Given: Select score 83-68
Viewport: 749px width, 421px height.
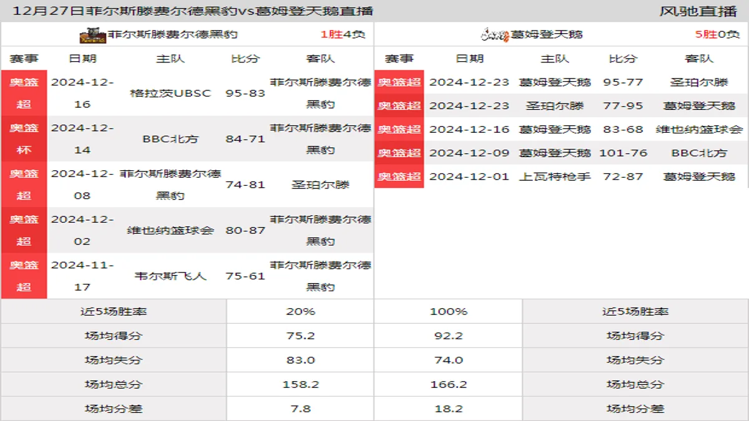Looking at the screenshot, I should tap(623, 129).
